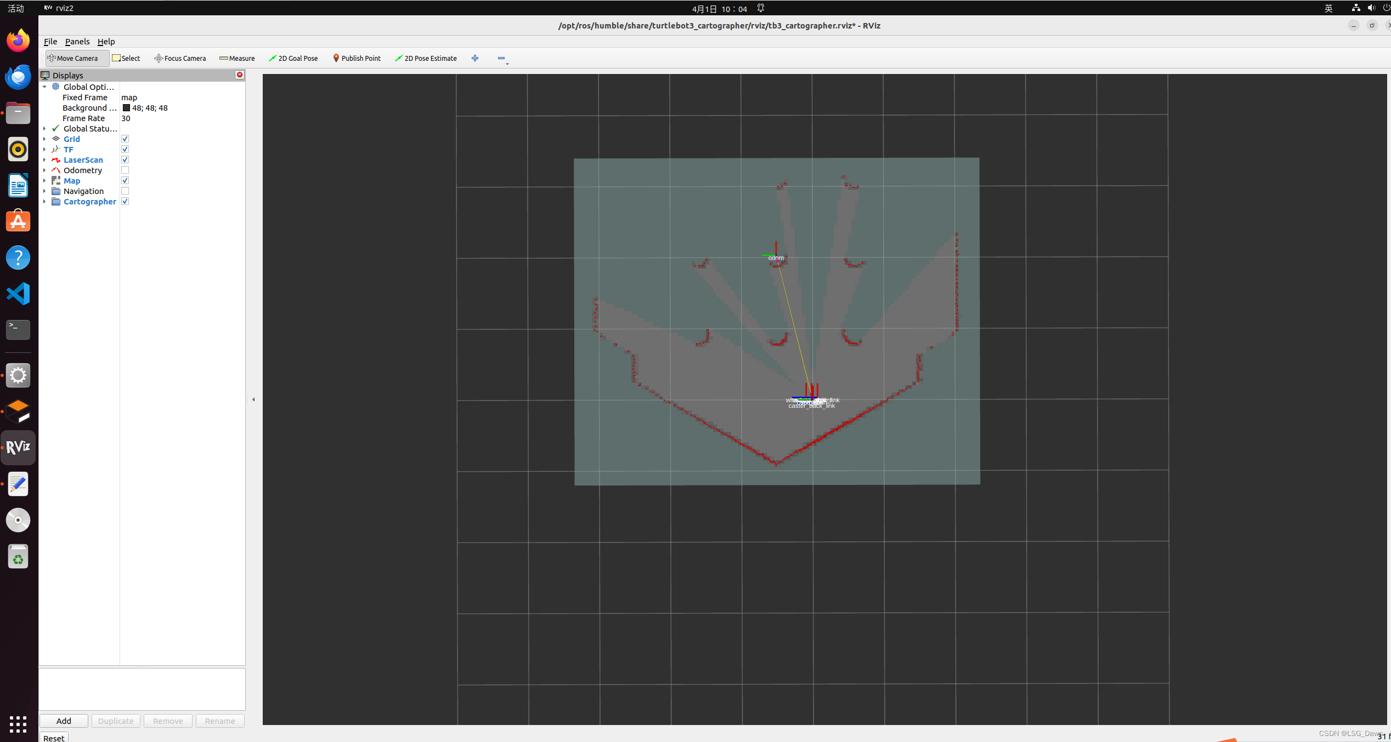Choose the 2D Goal Pose tool
The height and width of the screenshot is (742, 1391).
point(293,58)
